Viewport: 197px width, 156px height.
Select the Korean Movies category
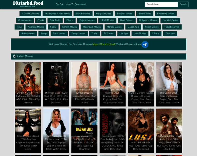click(69, 27)
